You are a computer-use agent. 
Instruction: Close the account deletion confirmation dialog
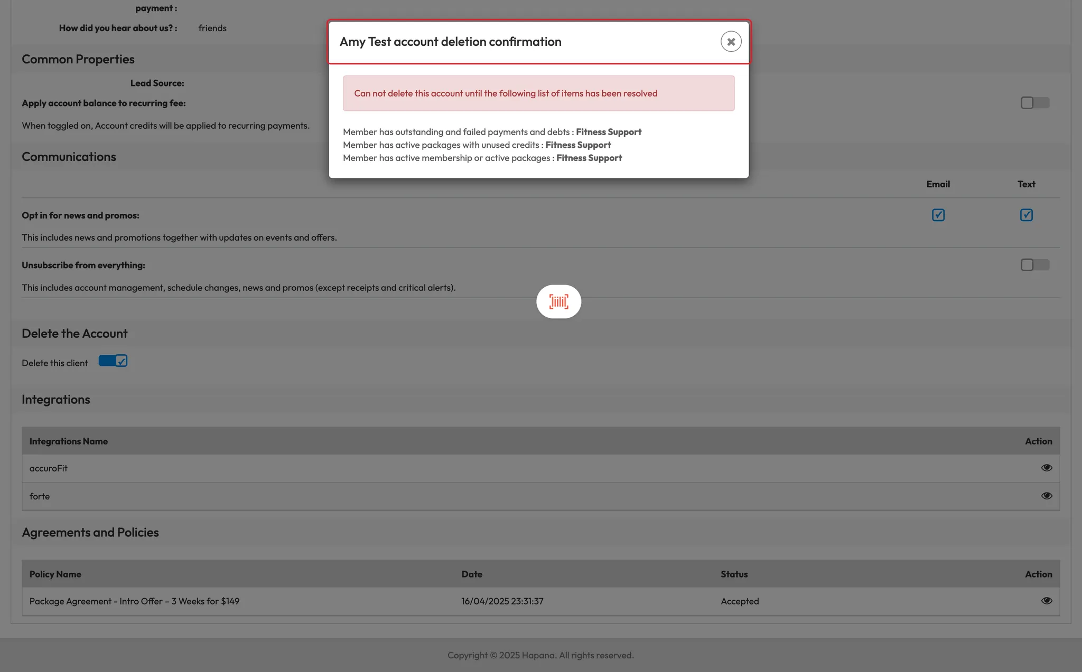pos(731,42)
